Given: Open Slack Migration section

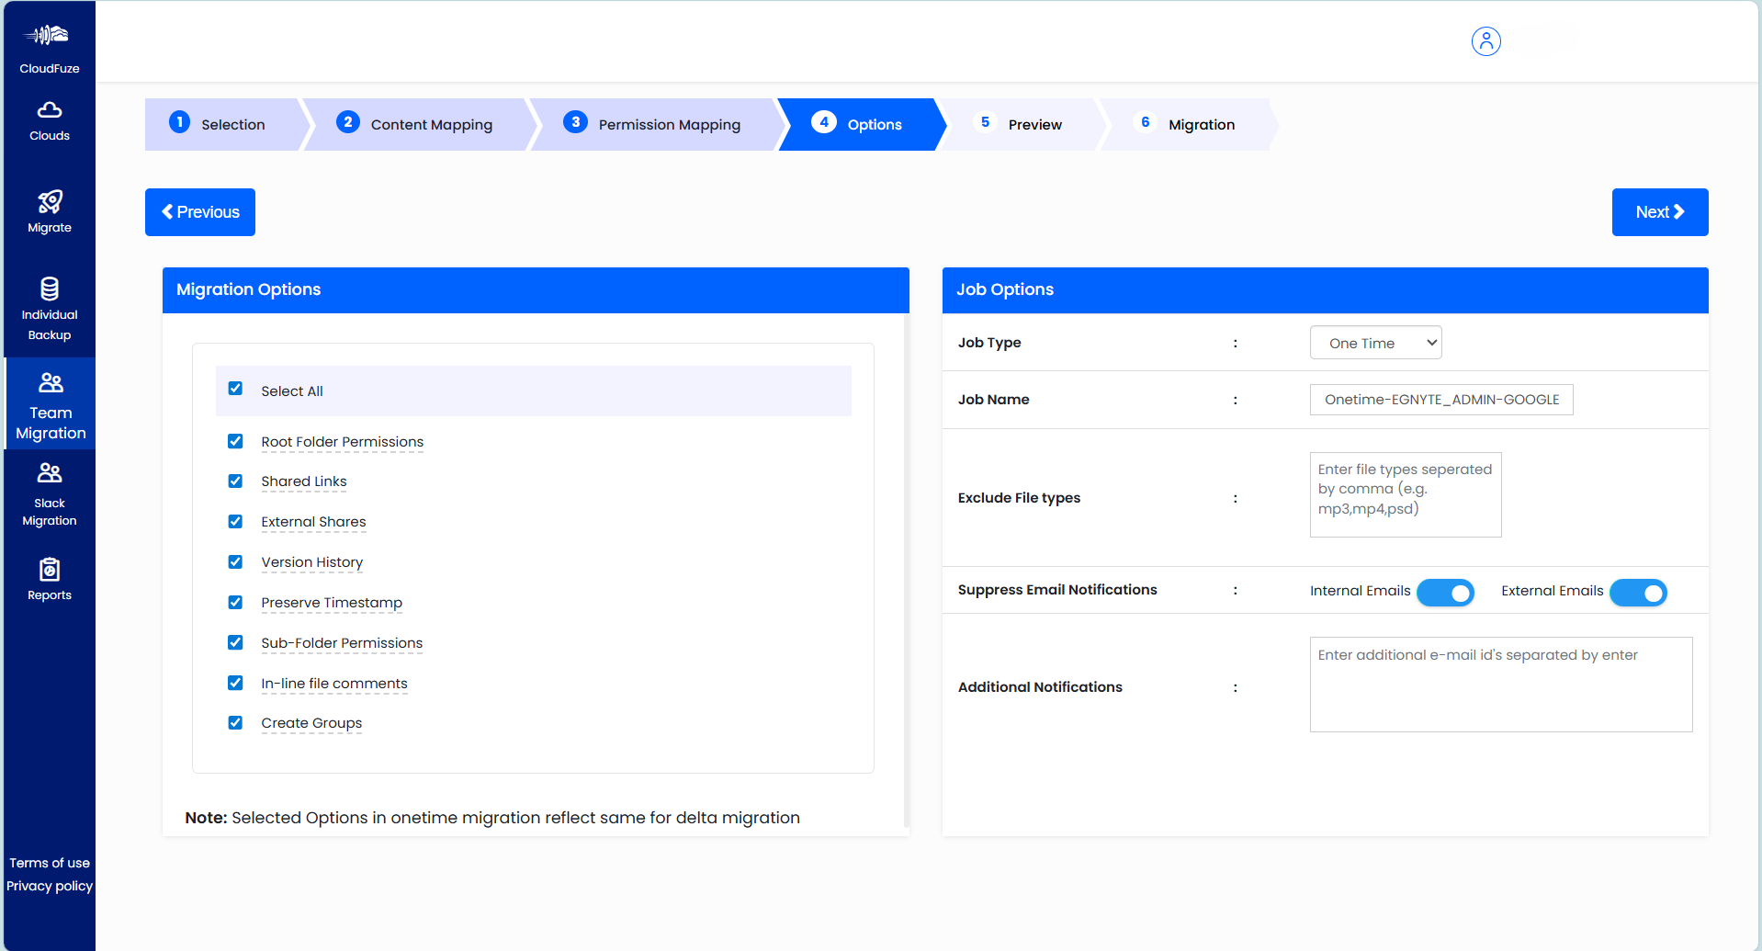Looking at the screenshot, I should 49,494.
